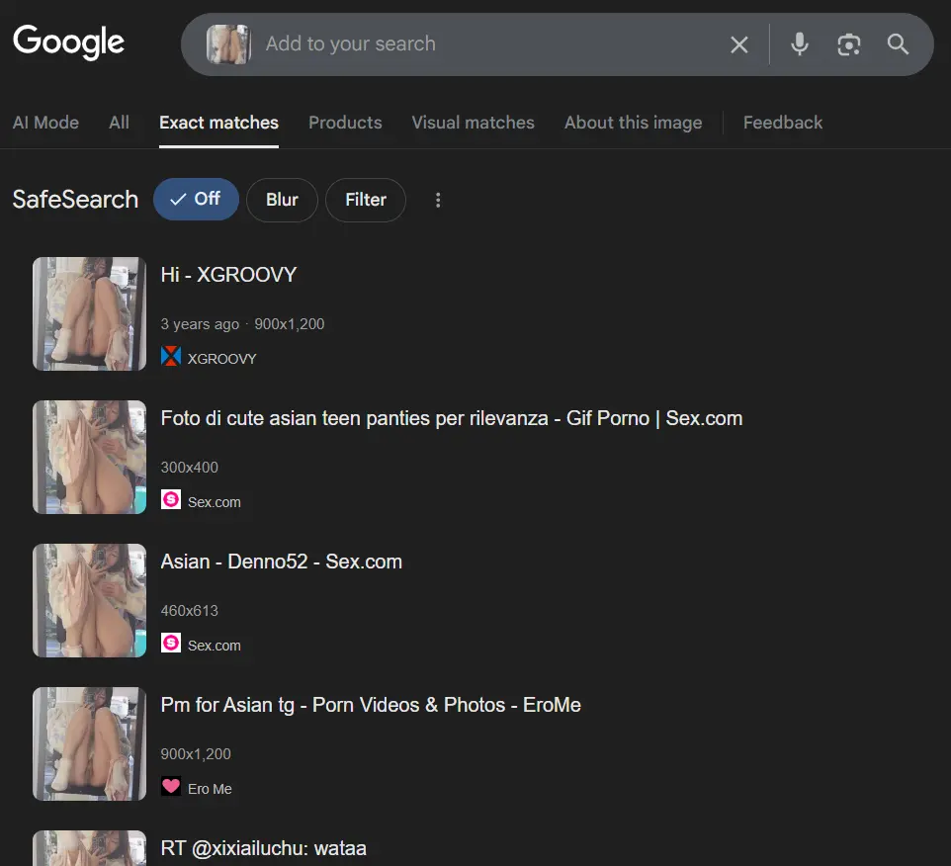Open the "Asian - Denno52 - Sex.com" result

282,562
